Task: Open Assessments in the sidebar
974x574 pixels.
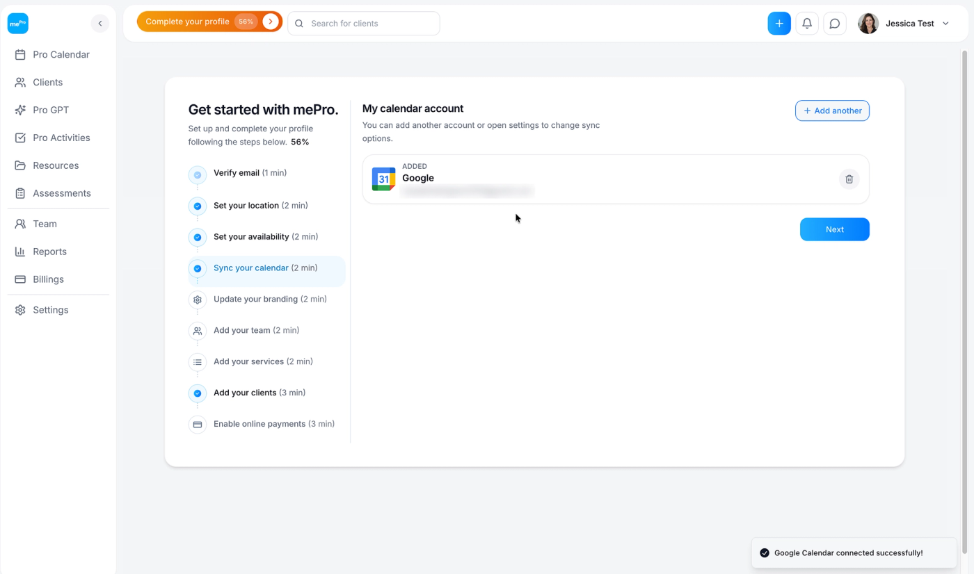Action: click(62, 193)
